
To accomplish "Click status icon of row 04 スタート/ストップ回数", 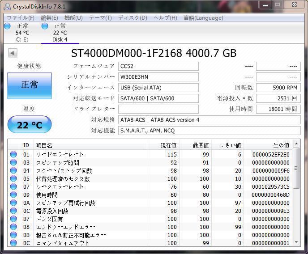I will [13, 170].
